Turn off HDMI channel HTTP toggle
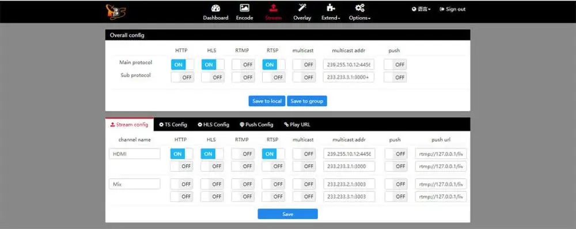Screen dimensions: 576x229 point(182,154)
